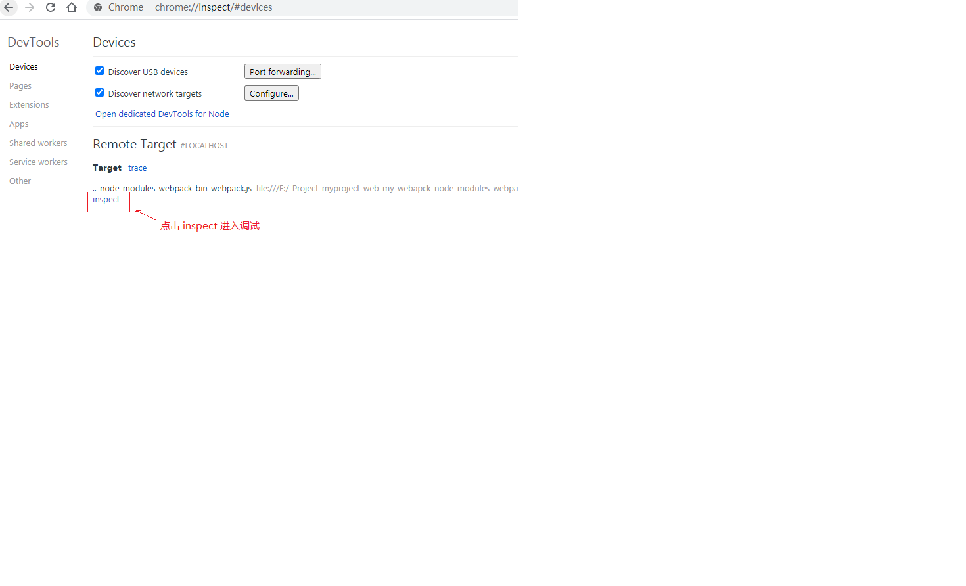The height and width of the screenshot is (586, 966).
Task: Select Other in the sidebar
Action: 20,181
